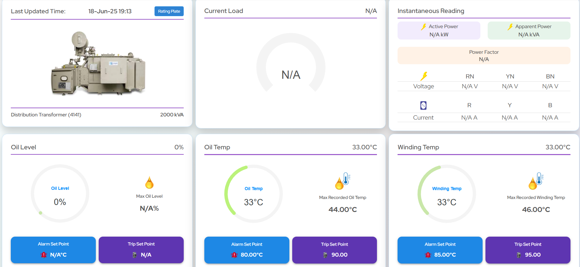Click the R phase current N/A A value

(469, 118)
